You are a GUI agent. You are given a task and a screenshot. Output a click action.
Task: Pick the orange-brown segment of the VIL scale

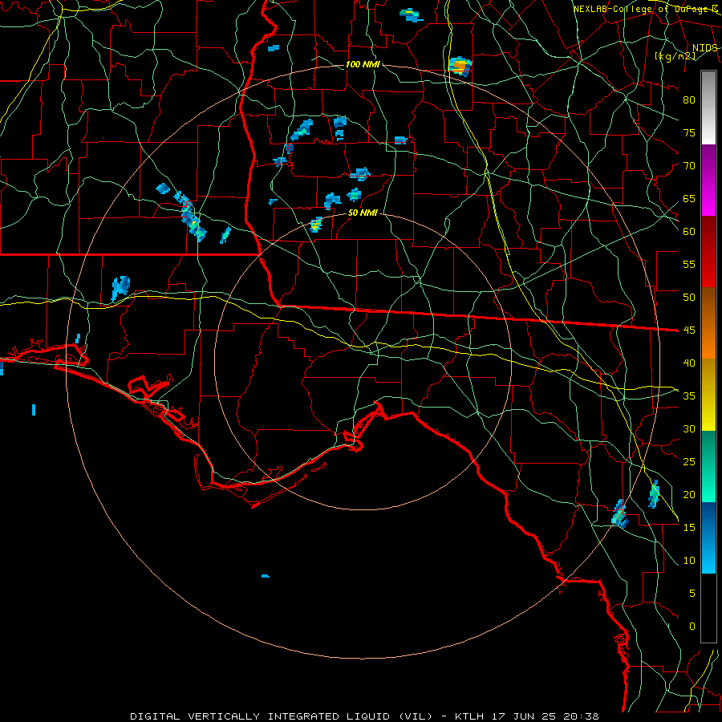[708, 322]
